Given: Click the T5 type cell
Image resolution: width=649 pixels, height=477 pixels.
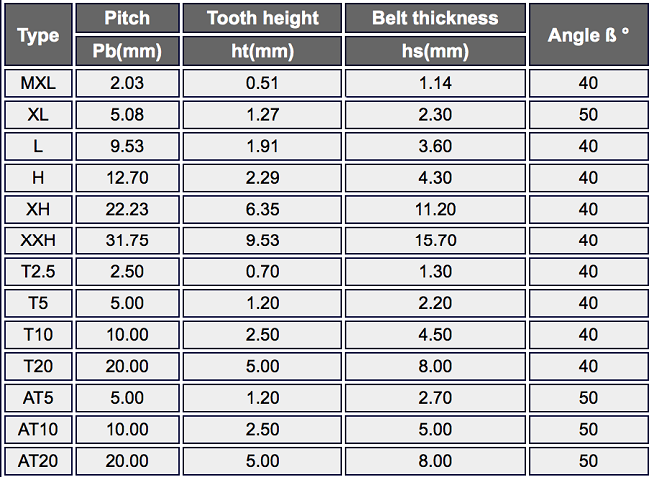Looking at the screenshot, I should (38, 303).
